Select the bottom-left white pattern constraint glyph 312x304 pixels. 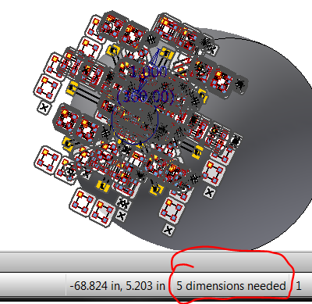(82, 202)
